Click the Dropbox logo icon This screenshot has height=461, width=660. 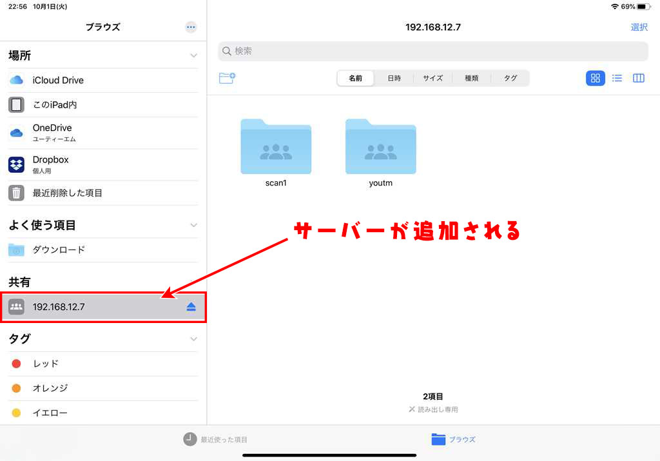16,164
